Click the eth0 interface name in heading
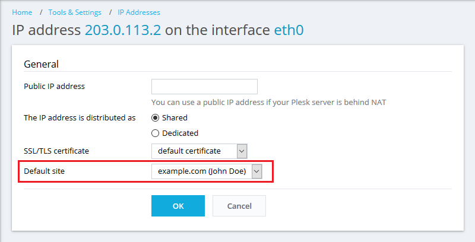 [x=289, y=31]
